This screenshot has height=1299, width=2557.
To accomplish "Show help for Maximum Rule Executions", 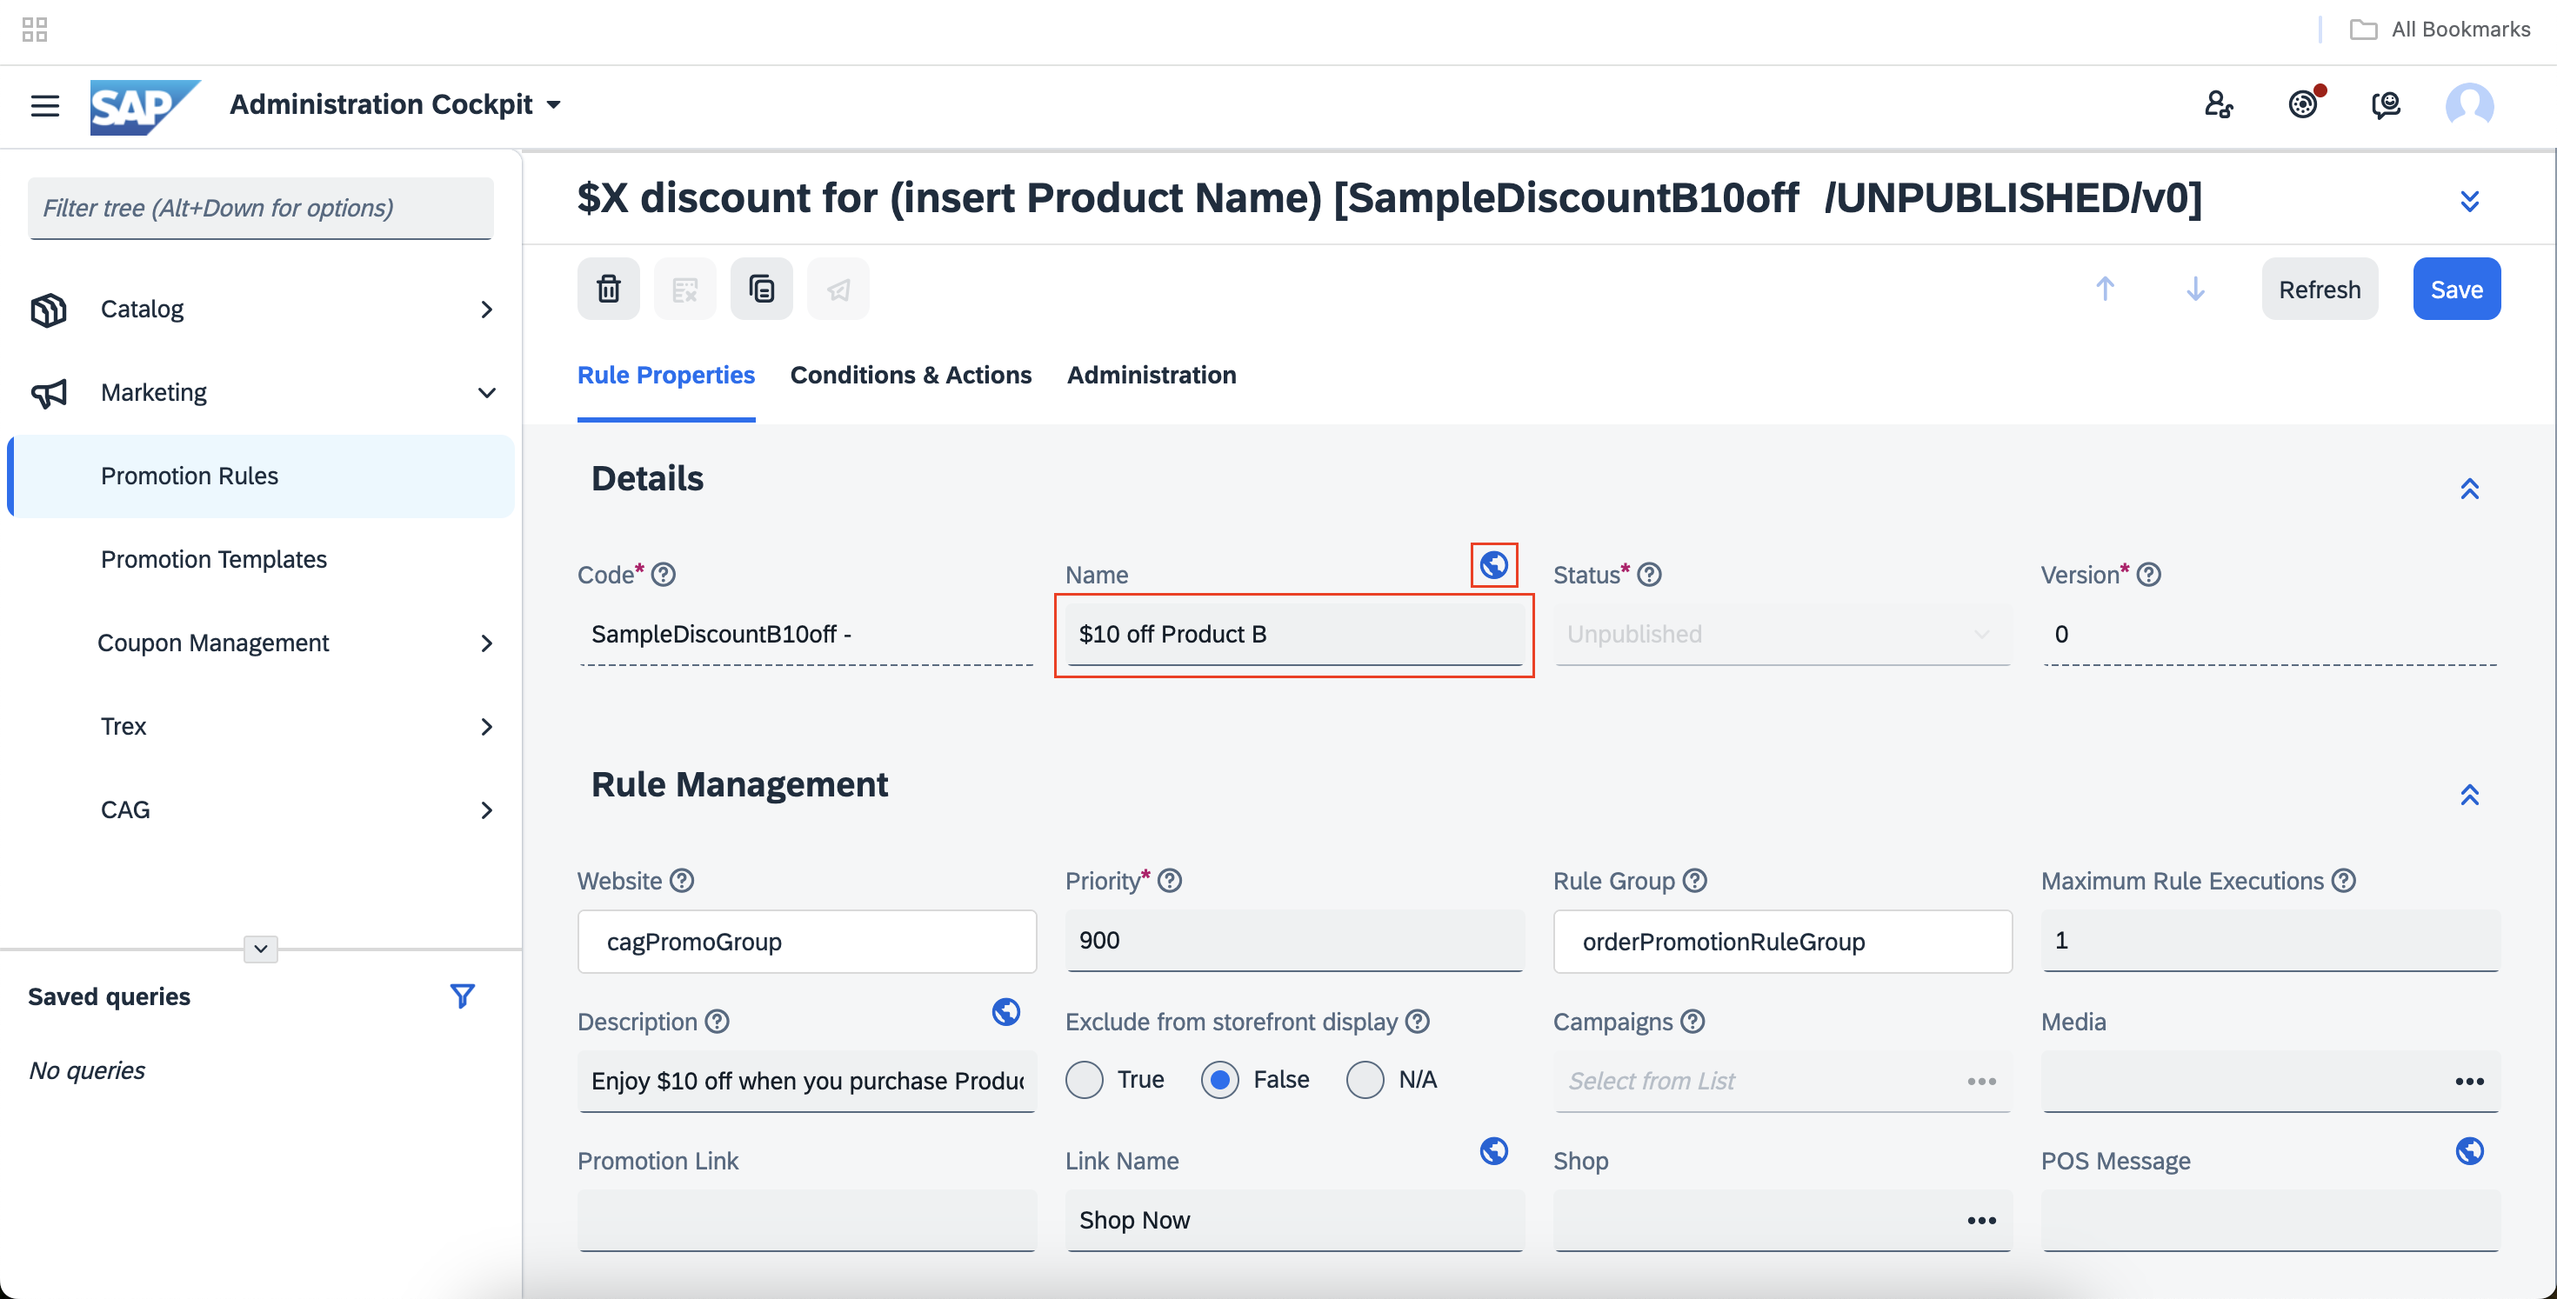I will [x=2342, y=880].
